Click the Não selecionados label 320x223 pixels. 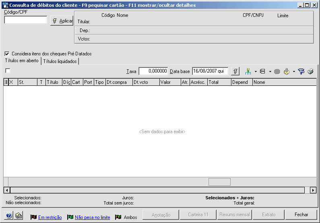point(23,203)
